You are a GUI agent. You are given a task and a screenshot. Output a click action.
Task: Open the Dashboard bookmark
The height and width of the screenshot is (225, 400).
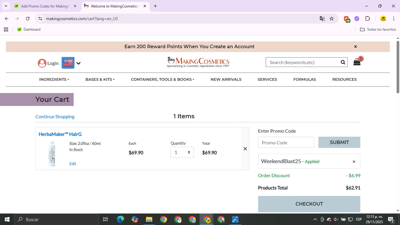[29, 30]
